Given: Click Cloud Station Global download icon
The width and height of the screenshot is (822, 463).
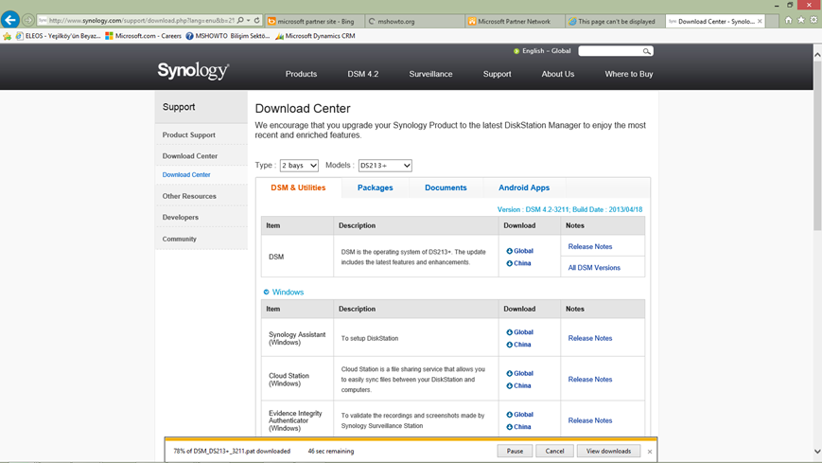Looking at the screenshot, I should (x=509, y=374).
